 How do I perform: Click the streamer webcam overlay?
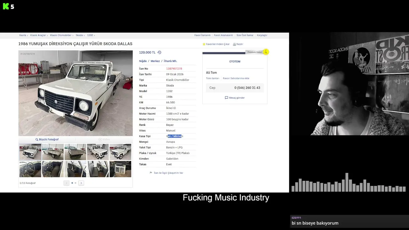pos(349,84)
